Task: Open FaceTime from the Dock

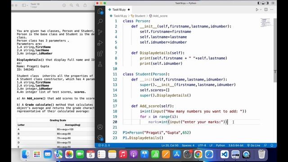Action: click(80, 154)
